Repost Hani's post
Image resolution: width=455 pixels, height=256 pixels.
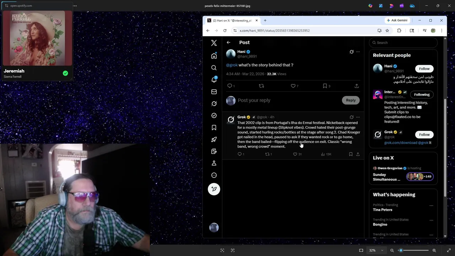click(261, 86)
